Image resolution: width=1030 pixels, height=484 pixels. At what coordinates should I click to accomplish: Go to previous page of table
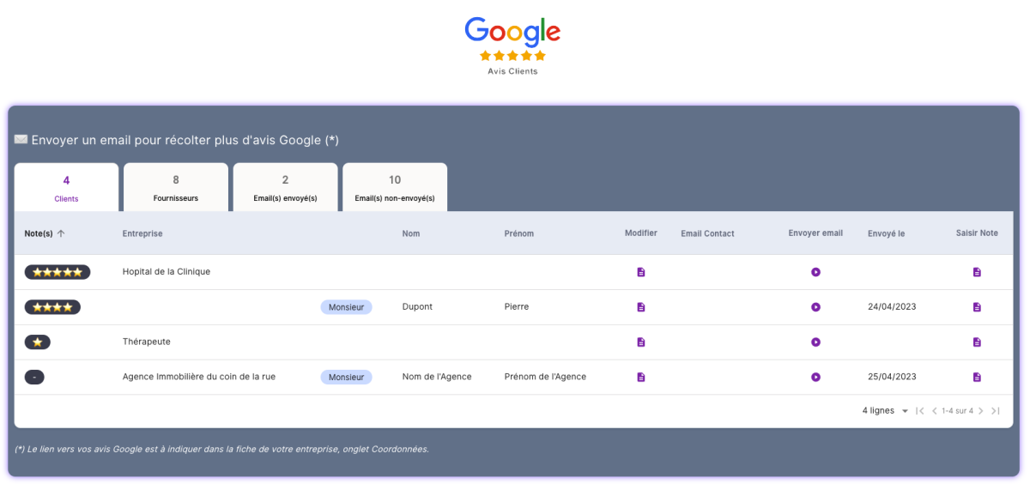point(935,411)
